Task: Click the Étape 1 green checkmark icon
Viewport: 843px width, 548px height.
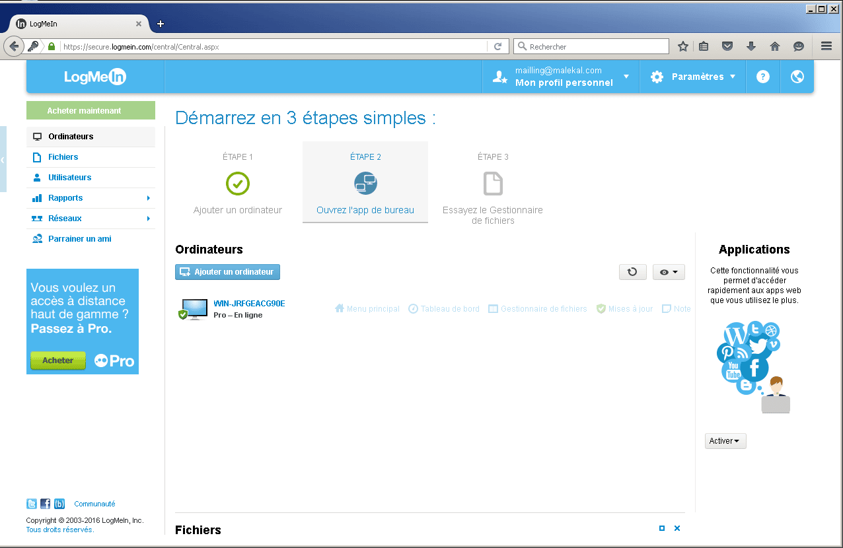Action: 238,184
